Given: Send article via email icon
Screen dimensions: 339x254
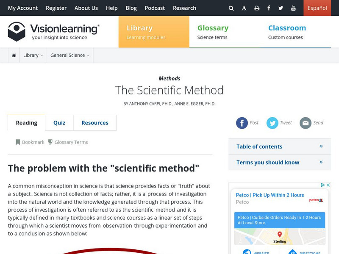Looking at the screenshot, I should pos(306,123).
